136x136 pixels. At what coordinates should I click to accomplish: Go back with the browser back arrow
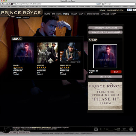click(x=2, y=4)
